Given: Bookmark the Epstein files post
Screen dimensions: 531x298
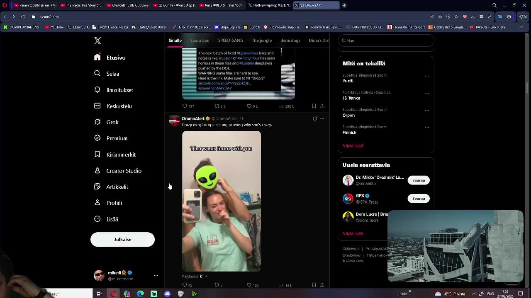Looking at the screenshot, I should pos(314,106).
